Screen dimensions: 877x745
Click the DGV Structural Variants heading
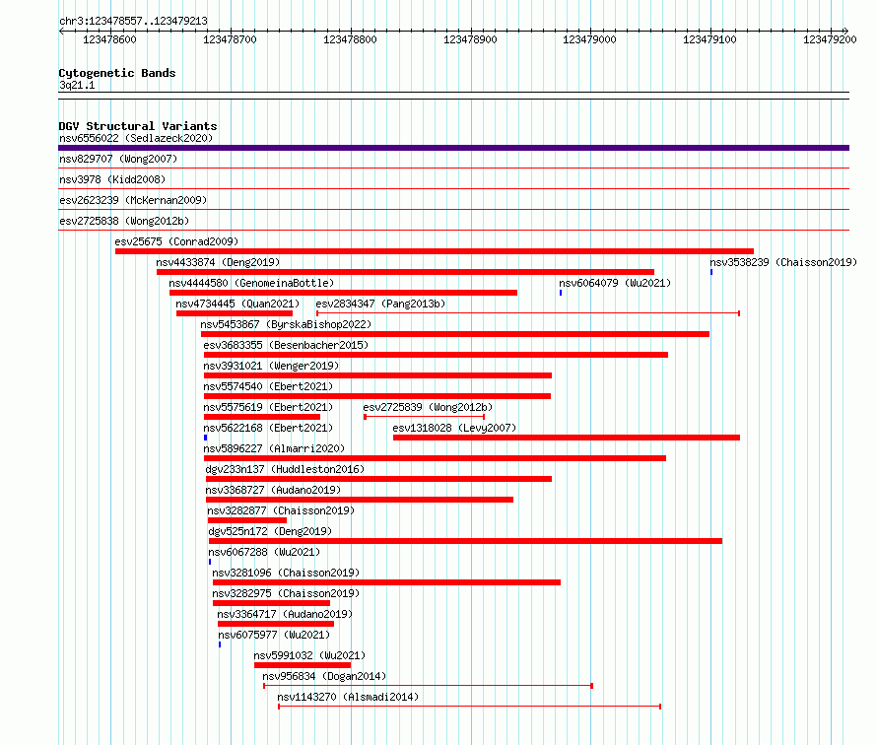(138, 126)
